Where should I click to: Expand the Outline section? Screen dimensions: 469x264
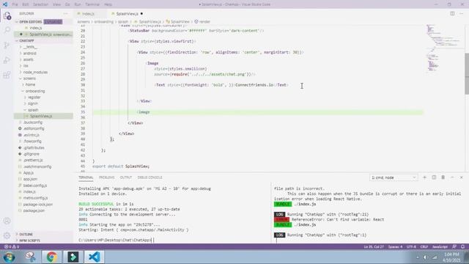[26, 234]
